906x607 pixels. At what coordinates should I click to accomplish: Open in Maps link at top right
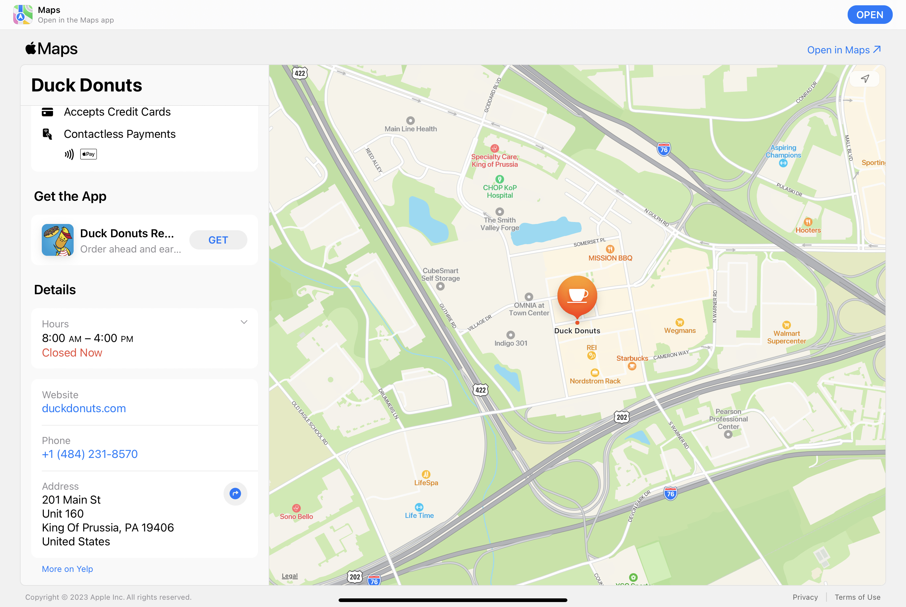click(844, 50)
